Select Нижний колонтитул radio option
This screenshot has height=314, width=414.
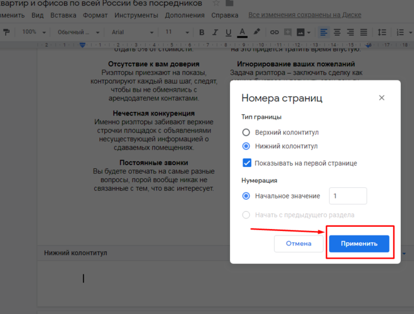(x=246, y=146)
